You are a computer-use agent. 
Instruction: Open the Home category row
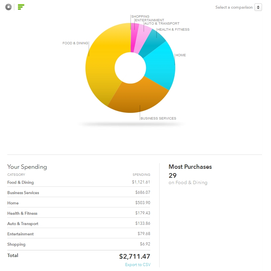tap(78, 203)
